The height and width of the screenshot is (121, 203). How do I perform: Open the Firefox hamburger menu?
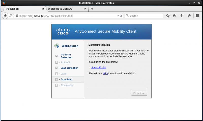click(198, 16)
